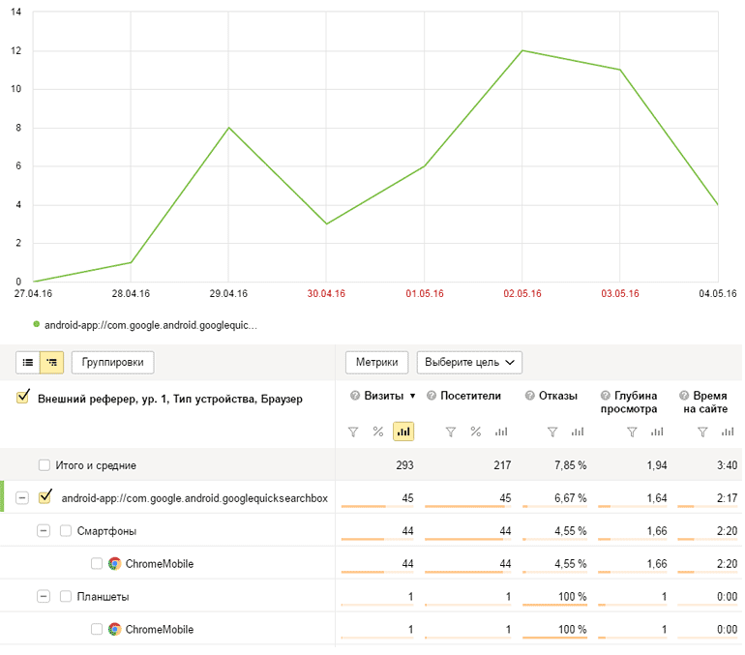This screenshot has width=745, height=655.
Task: Show Визиты values as percent
Action: (x=378, y=432)
